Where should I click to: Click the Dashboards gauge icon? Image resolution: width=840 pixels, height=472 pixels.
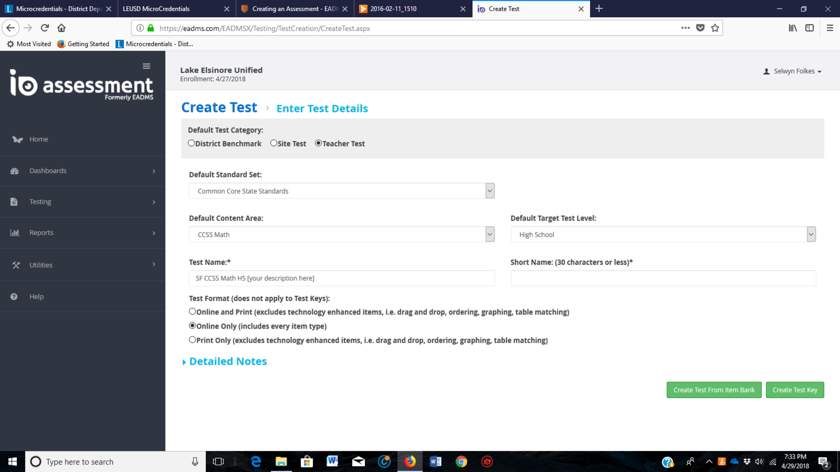15,171
